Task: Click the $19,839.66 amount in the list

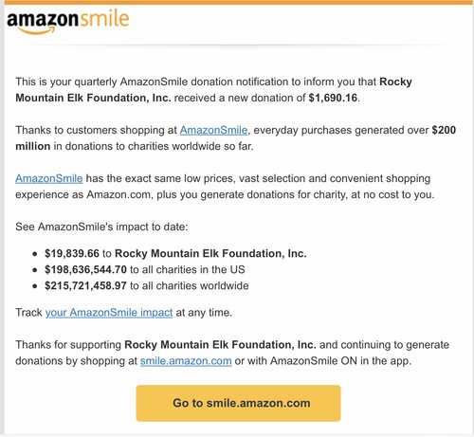Action: pos(72,253)
